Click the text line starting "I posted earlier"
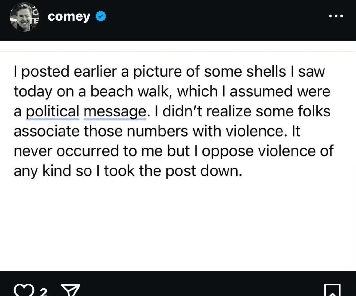The width and height of the screenshot is (356, 296). (x=169, y=72)
